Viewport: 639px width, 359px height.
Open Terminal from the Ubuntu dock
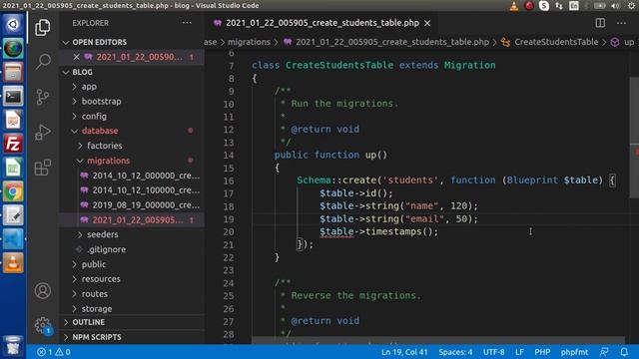click(x=13, y=96)
